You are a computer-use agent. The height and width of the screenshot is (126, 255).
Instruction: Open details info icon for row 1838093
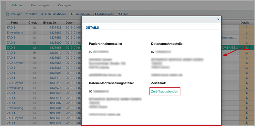pyautogui.click(x=247, y=73)
